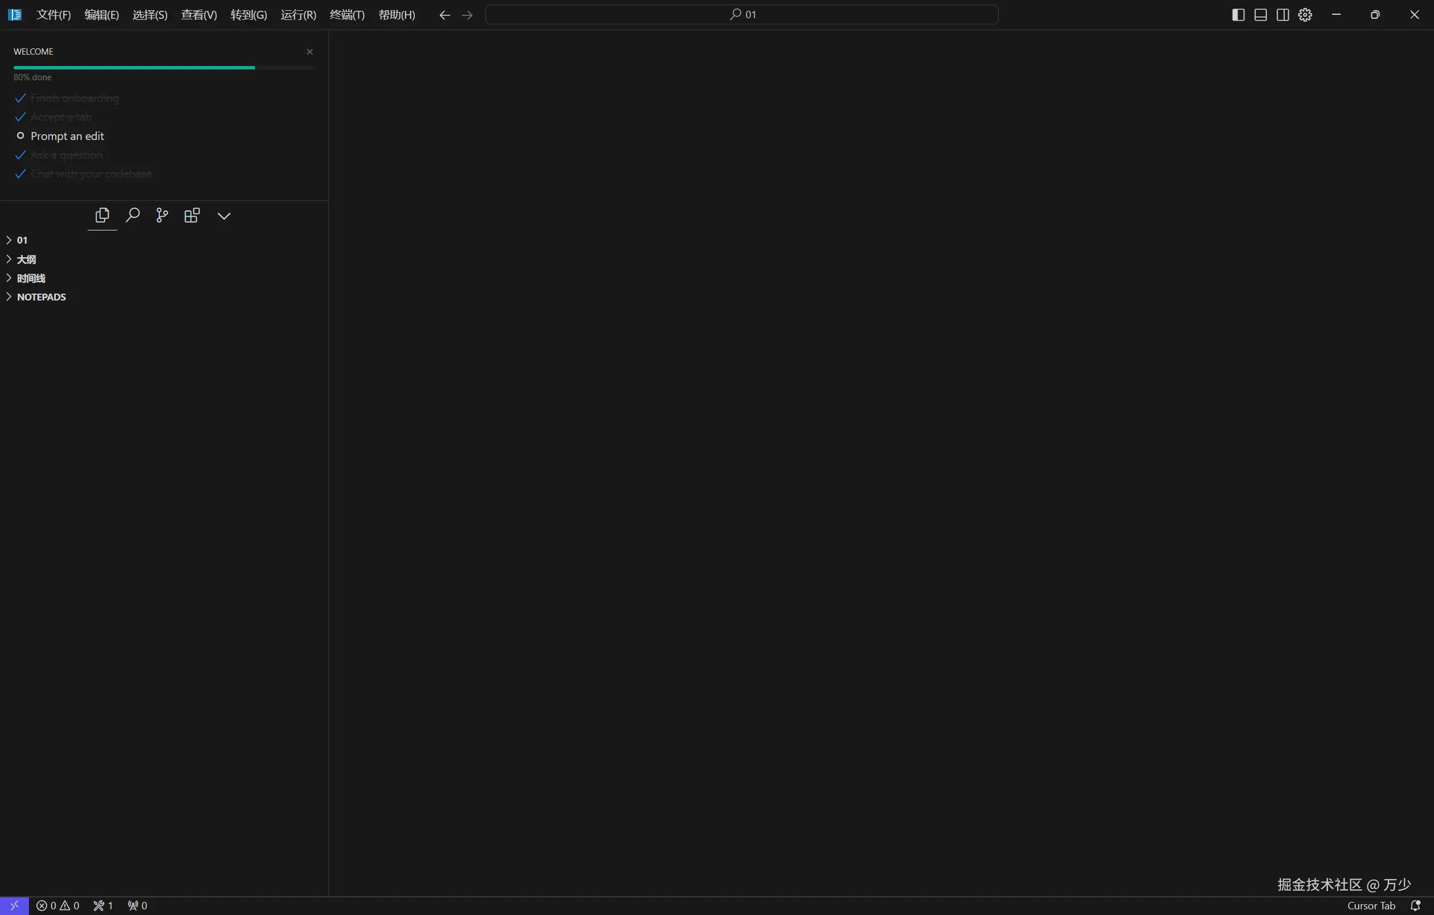Click the remote connection icon in status bar

[x=15, y=905]
